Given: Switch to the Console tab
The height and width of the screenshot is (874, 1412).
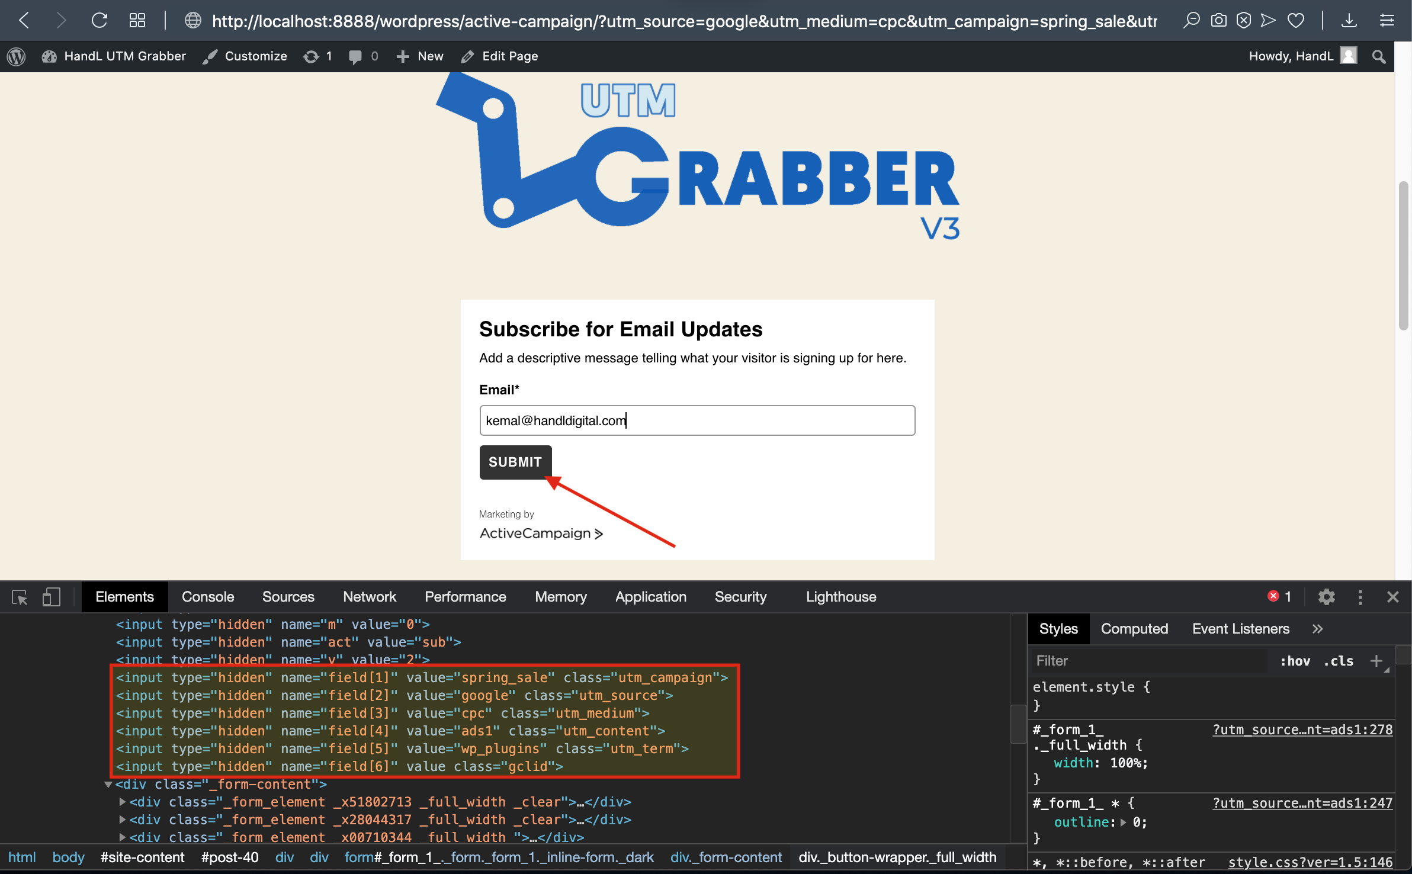Looking at the screenshot, I should pos(207,597).
